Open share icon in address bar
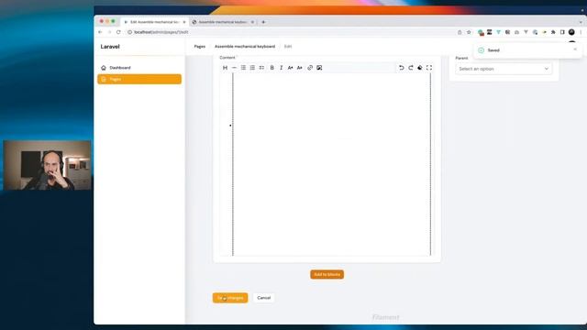This screenshot has height=330, width=587. click(460, 32)
